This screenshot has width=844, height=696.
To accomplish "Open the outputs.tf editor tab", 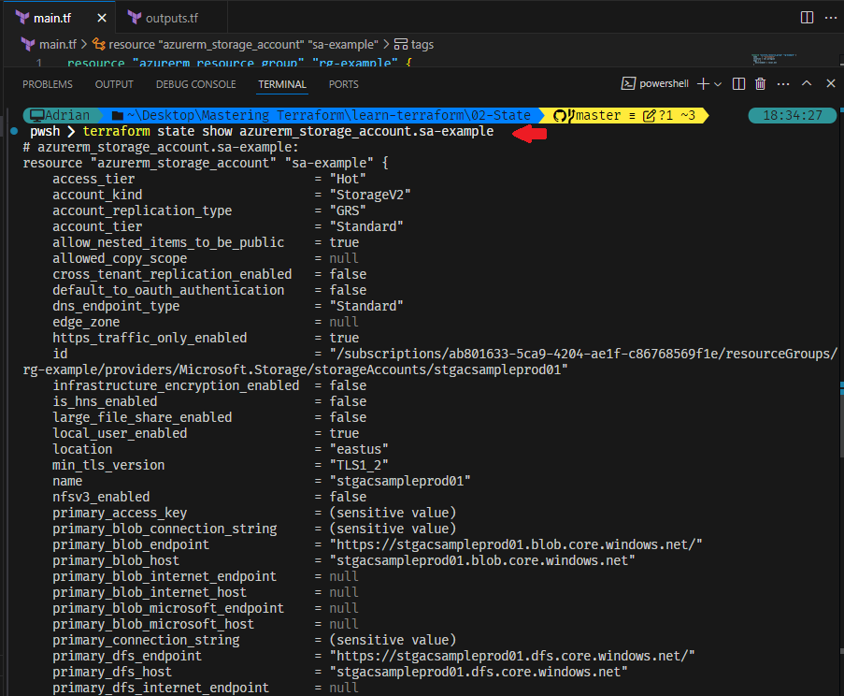I will pyautogui.click(x=172, y=19).
